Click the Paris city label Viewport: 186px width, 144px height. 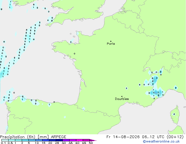tap(111, 44)
